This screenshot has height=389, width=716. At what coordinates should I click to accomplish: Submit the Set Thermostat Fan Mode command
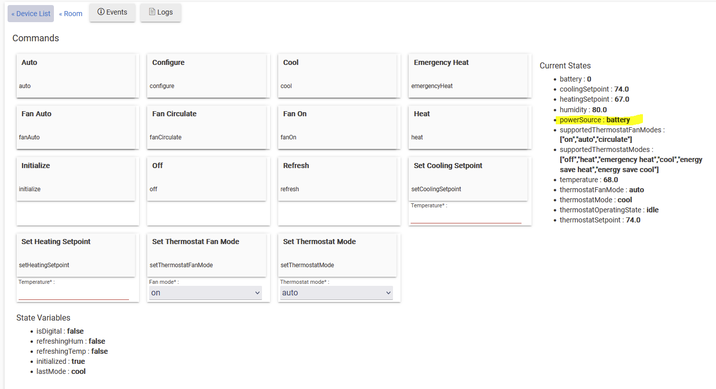206,254
